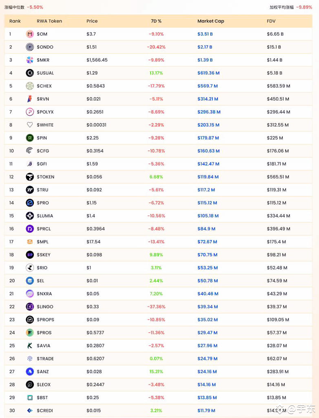The height and width of the screenshot is (418, 319).
Task: Select the $ONDO token icon
Action: [29, 47]
